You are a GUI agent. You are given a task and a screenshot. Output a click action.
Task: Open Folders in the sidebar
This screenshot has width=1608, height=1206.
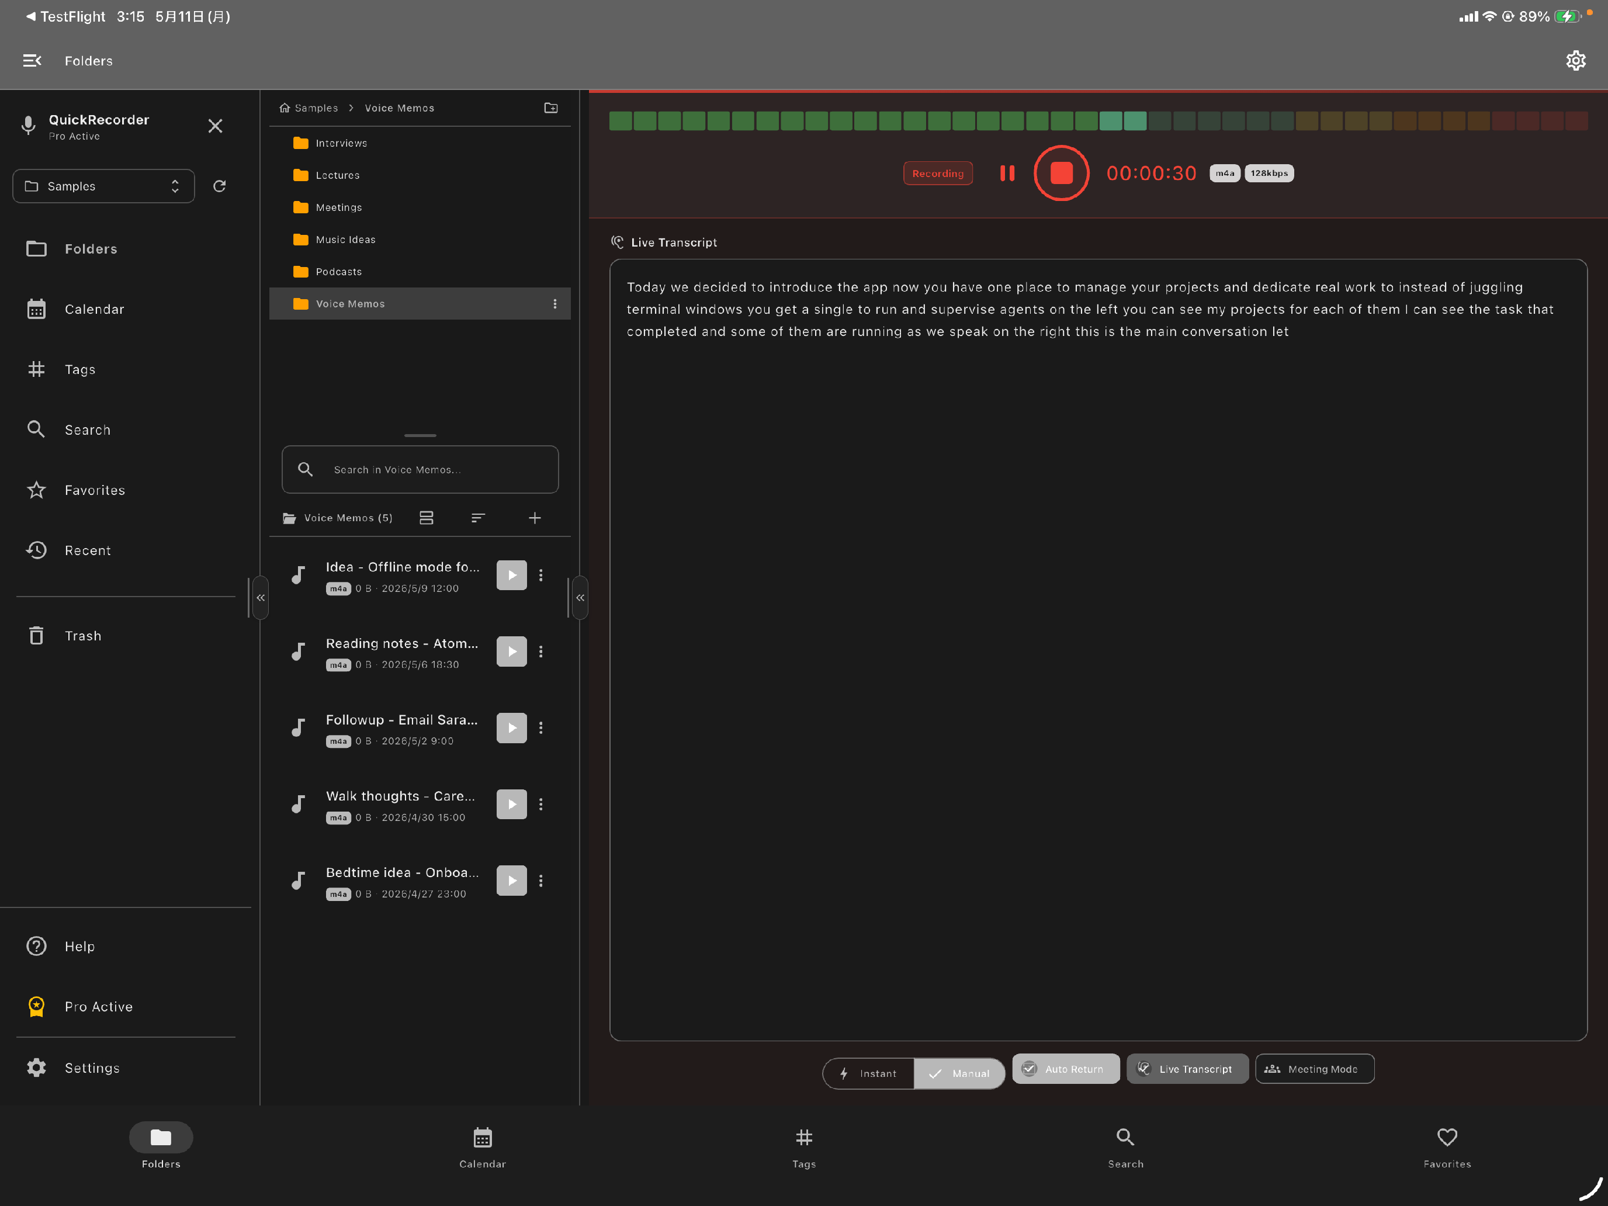(126, 248)
